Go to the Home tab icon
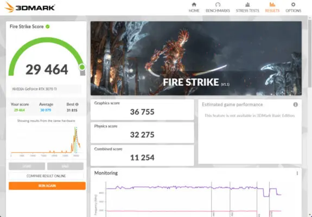The width and height of the screenshot is (312, 217). (x=194, y=4)
